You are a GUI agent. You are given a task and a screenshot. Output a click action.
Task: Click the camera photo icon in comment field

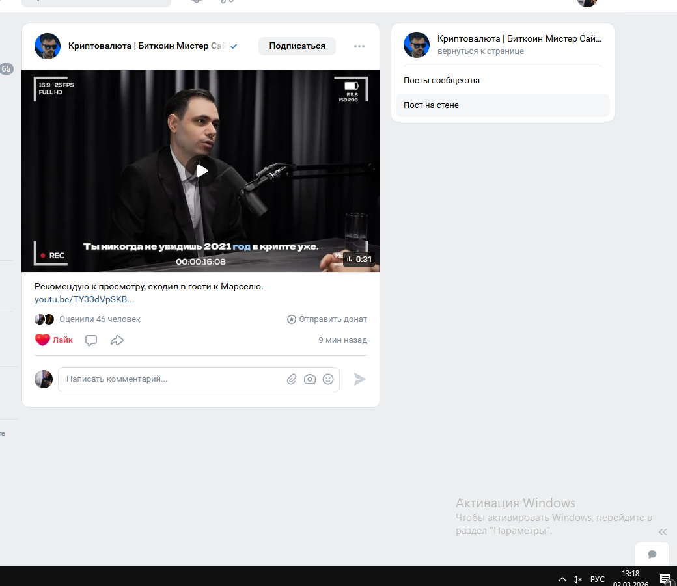click(310, 379)
